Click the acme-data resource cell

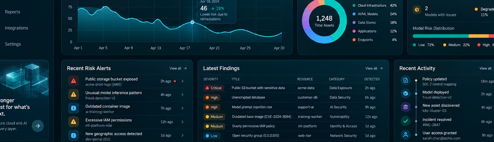306,88
